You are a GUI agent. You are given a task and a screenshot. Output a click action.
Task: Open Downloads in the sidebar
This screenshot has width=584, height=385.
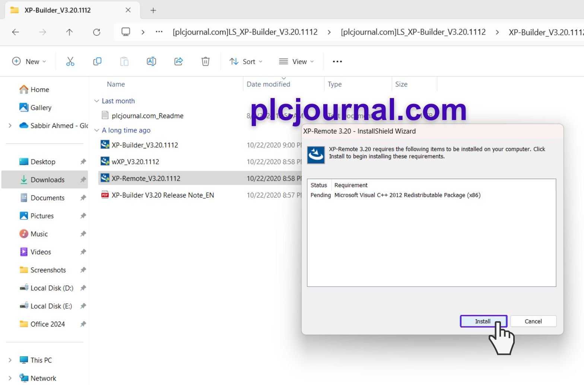coord(45,180)
